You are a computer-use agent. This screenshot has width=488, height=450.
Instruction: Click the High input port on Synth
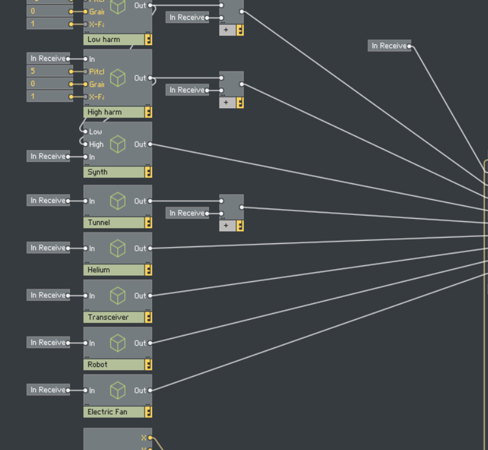(x=86, y=144)
